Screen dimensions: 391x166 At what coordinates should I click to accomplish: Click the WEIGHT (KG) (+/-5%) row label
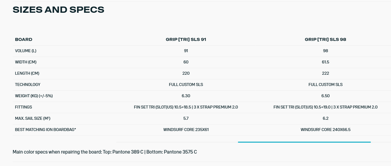point(34,96)
